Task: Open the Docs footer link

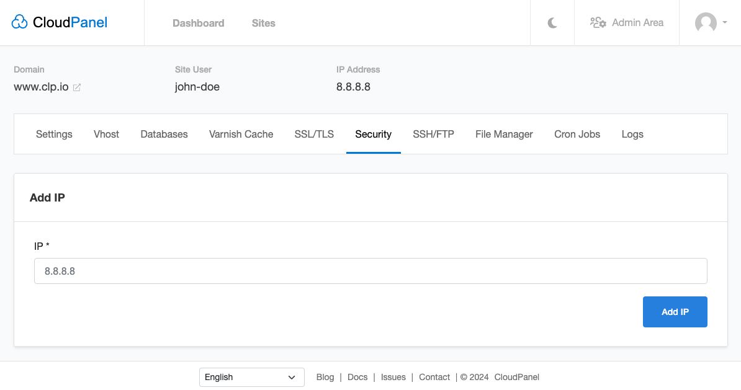Action: pyautogui.click(x=357, y=377)
